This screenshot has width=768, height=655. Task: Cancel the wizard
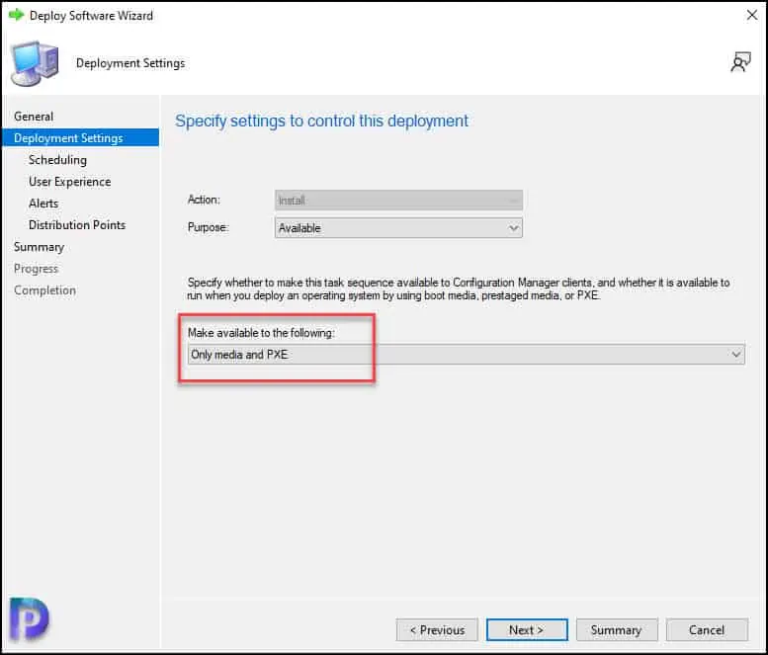pyautogui.click(x=707, y=630)
